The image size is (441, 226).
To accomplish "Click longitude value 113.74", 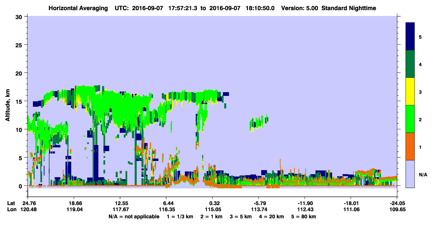I will 258,210.
